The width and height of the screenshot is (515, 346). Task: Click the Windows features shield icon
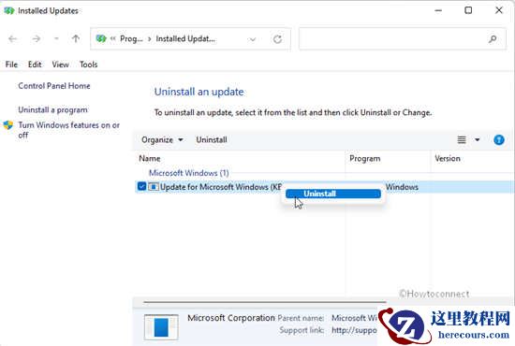tap(8, 125)
